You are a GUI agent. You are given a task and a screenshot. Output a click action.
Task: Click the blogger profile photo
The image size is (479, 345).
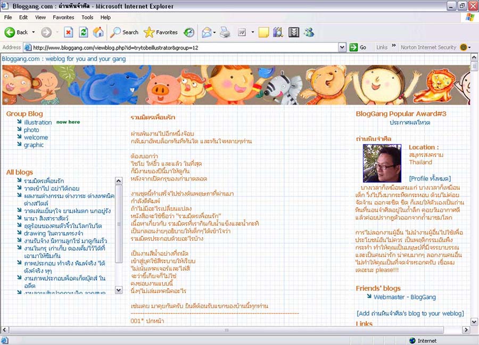pyautogui.click(x=382, y=163)
